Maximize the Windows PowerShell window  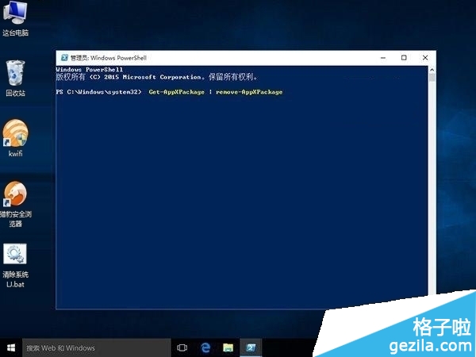pos(404,58)
